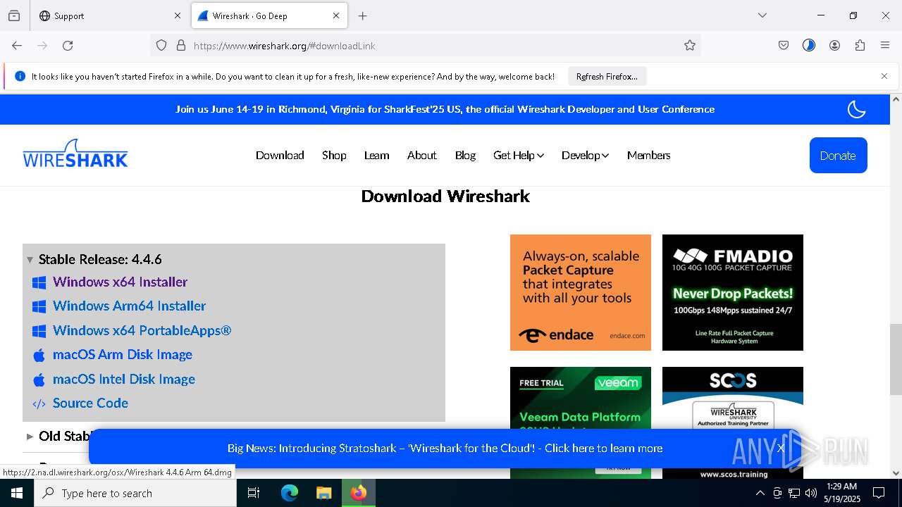The width and height of the screenshot is (902, 507).
Task: Click Refresh Firefox button in notification bar
Action: (607, 77)
